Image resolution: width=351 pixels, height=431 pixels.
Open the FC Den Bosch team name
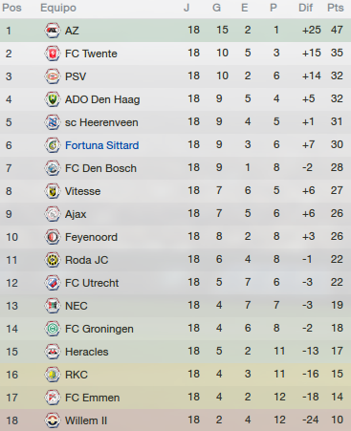point(100,168)
